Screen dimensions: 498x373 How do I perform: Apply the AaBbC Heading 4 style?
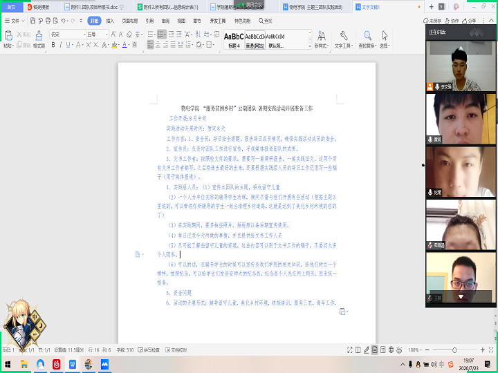pos(233,39)
